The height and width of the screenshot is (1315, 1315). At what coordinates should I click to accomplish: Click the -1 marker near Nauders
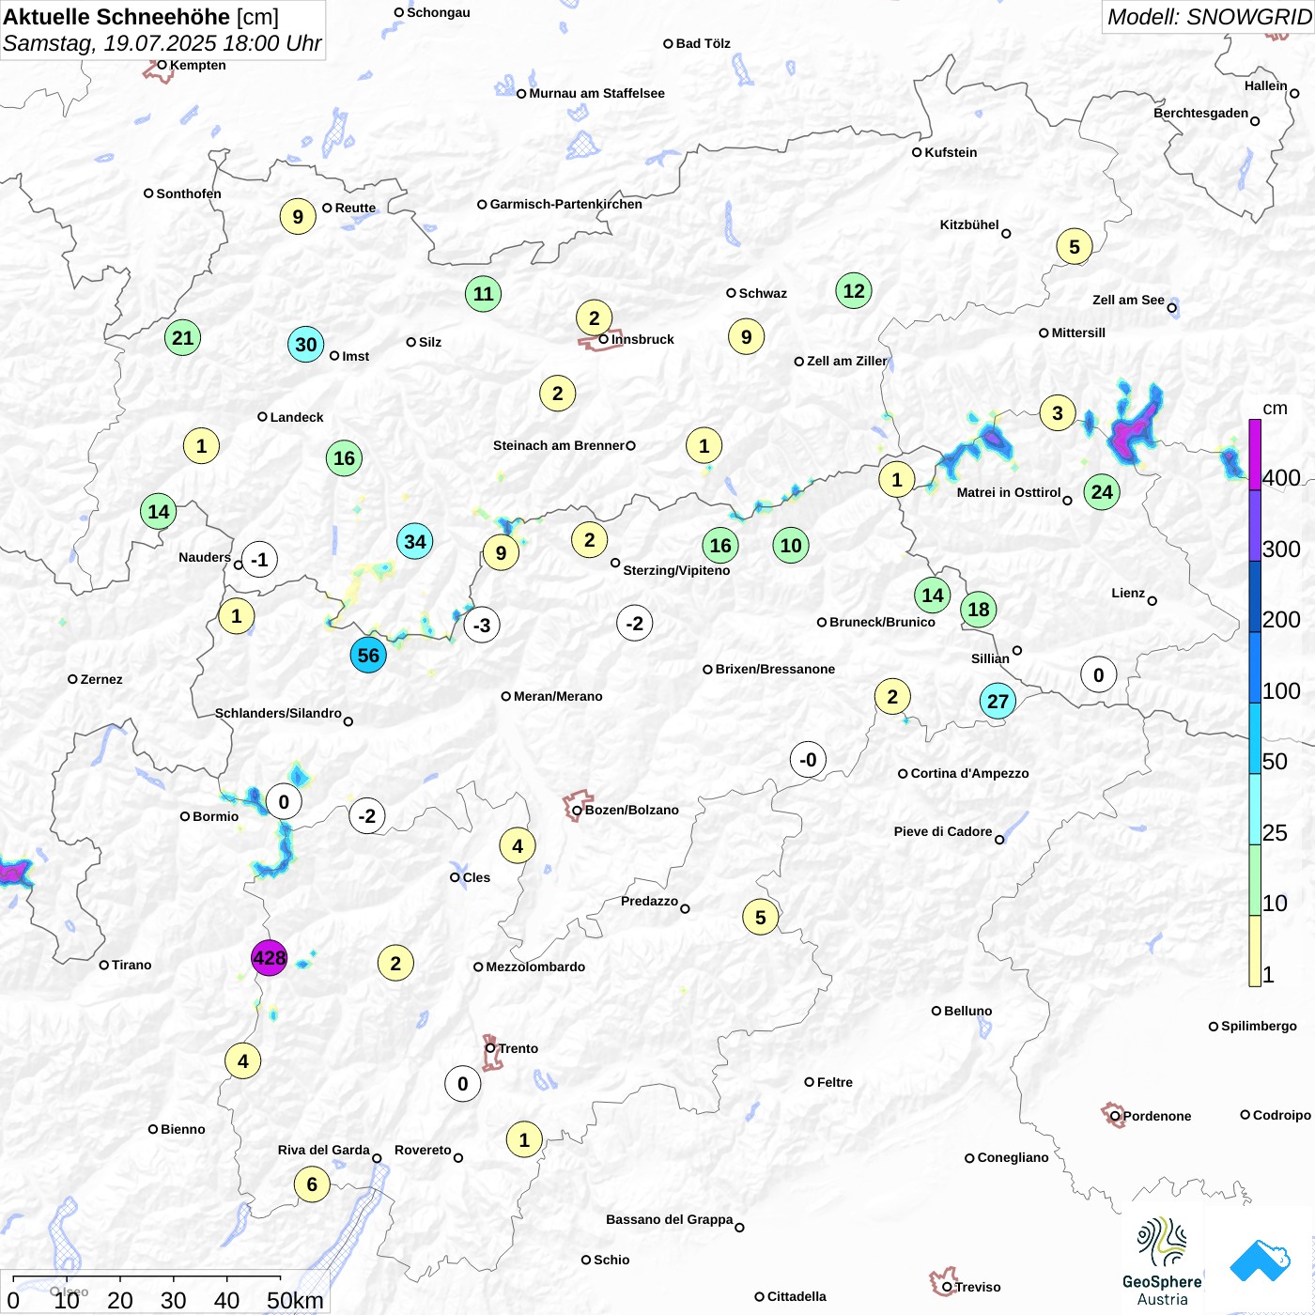(x=259, y=560)
